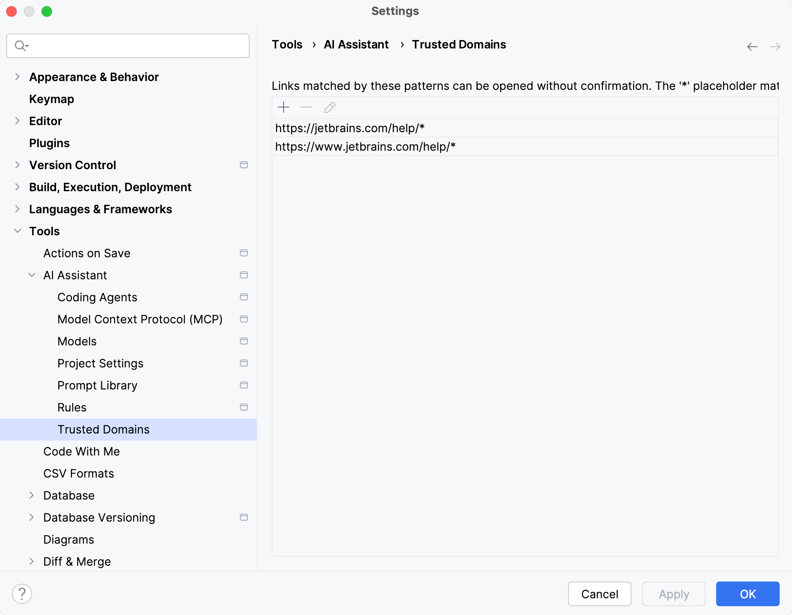Collapse the Tools settings section

click(18, 231)
